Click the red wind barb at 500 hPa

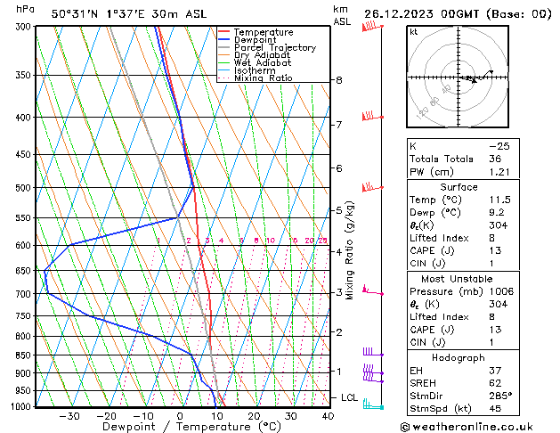tap(372, 187)
